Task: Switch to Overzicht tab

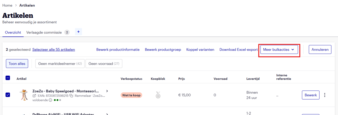Action: click(x=13, y=33)
